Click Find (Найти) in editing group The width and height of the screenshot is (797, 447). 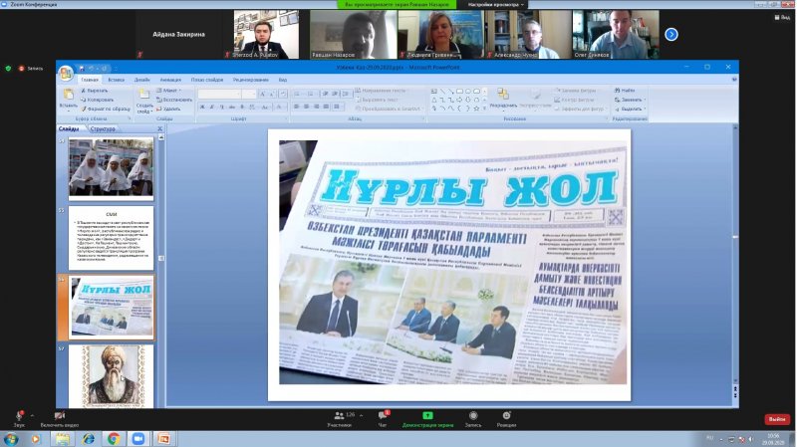[x=625, y=91]
